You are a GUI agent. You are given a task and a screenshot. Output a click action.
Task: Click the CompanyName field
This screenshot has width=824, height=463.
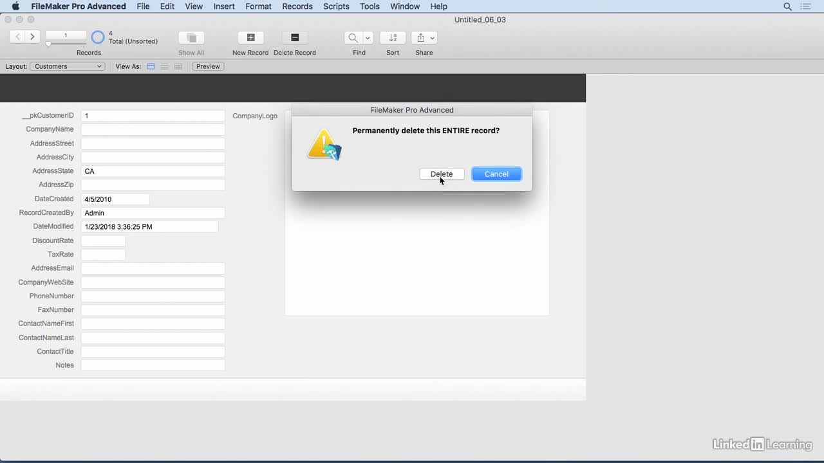pos(153,129)
